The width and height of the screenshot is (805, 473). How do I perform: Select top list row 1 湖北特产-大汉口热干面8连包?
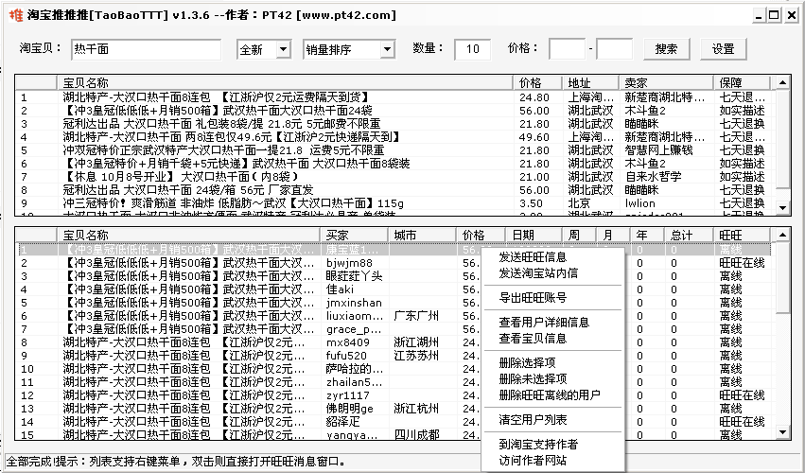(394, 97)
